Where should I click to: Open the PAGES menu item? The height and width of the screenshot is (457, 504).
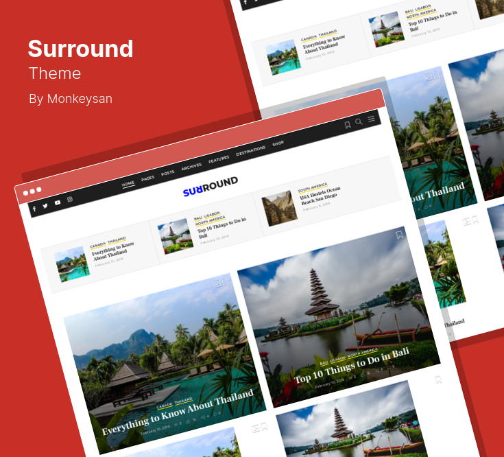[148, 178]
